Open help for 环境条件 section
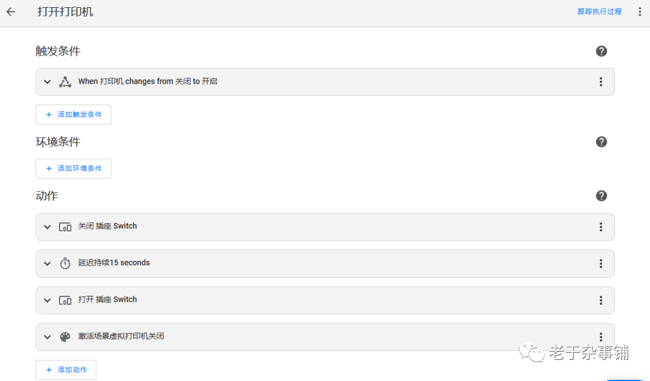Image resolution: width=650 pixels, height=381 pixels. click(x=601, y=142)
